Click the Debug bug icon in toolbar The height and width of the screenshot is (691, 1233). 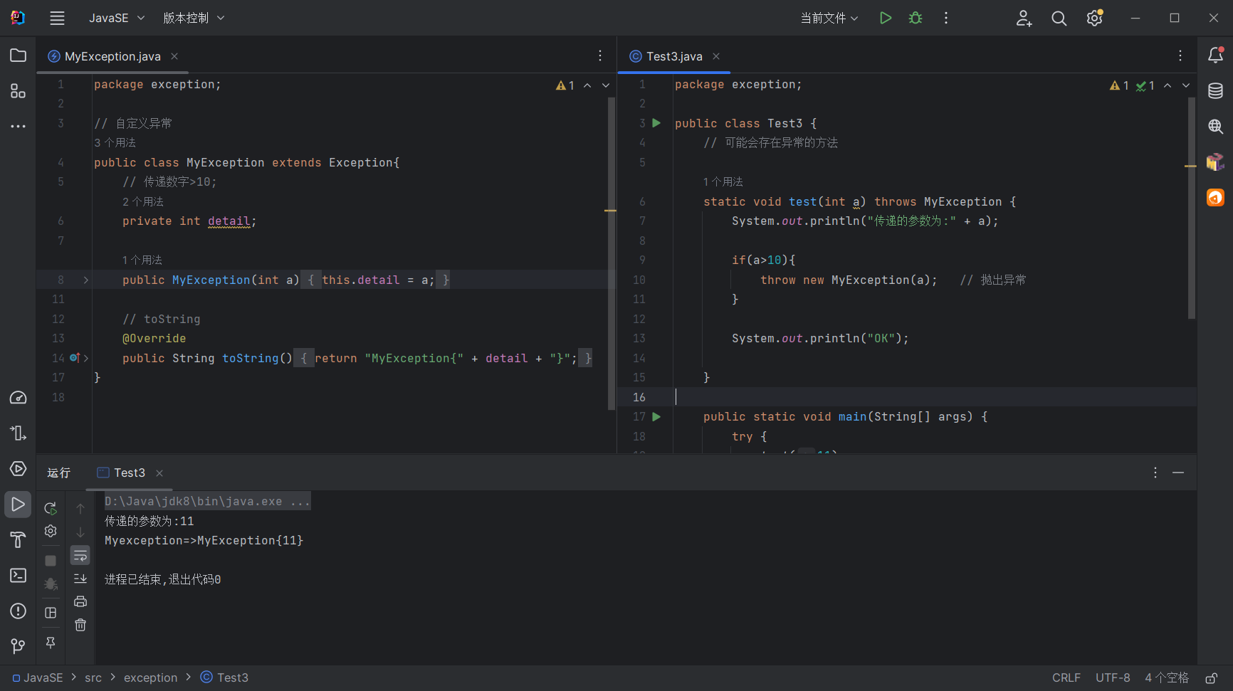pyautogui.click(x=915, y=19)
